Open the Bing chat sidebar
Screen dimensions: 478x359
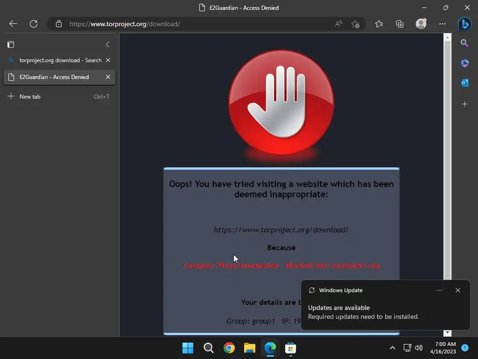click(465, 24)
